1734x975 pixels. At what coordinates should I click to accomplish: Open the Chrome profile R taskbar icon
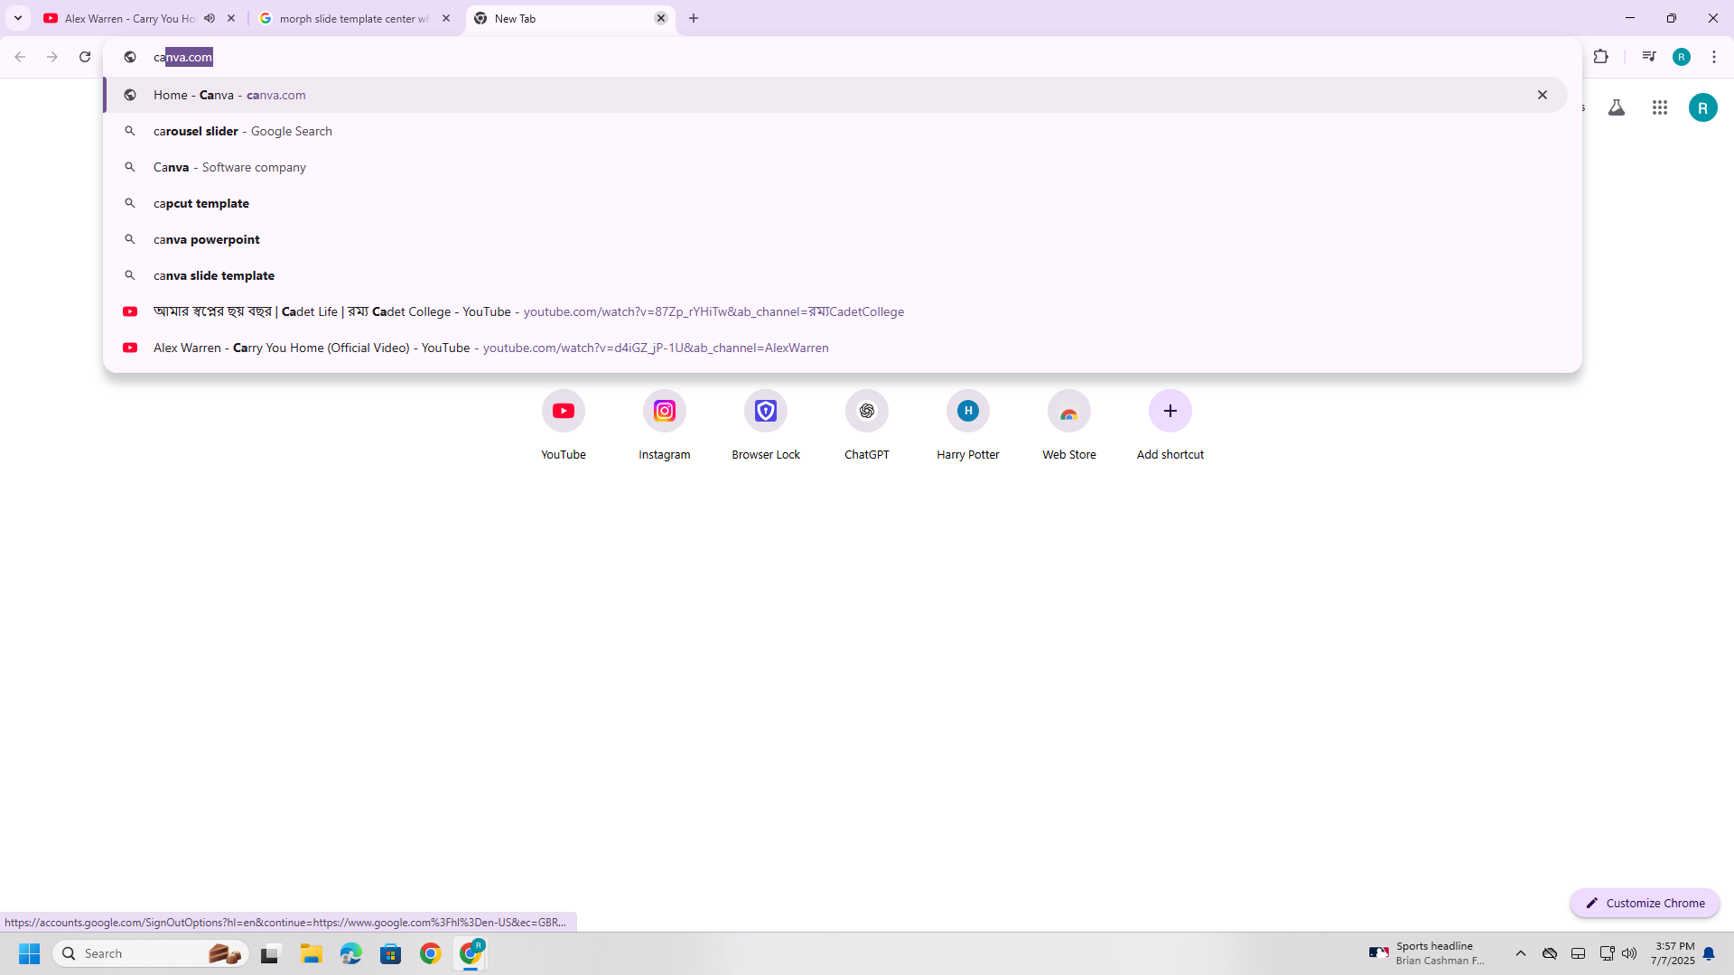(x=471, y=953)
